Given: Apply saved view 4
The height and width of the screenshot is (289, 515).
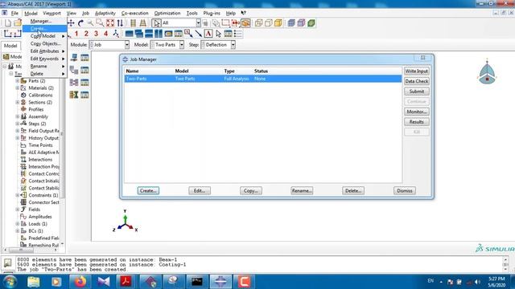Looking at the screenshot, I should (105, 34).
